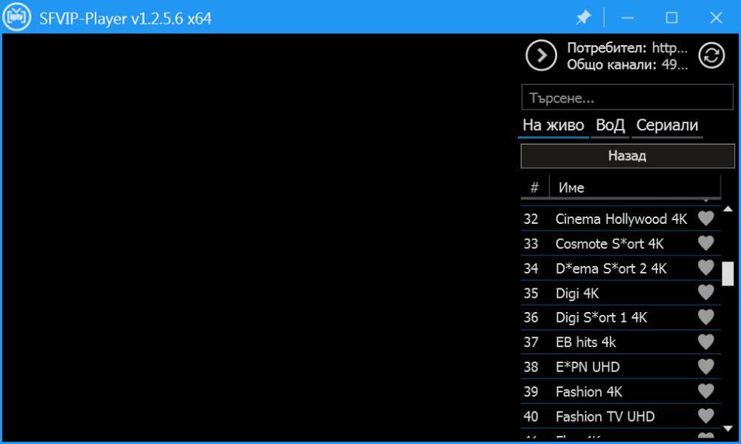Screen dimensions: 741x444
Task: Select channel E*PN UHD
Action: (x=621, y=367)
